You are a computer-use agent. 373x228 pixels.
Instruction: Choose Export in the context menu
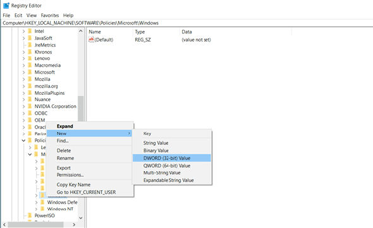point(89,168)
